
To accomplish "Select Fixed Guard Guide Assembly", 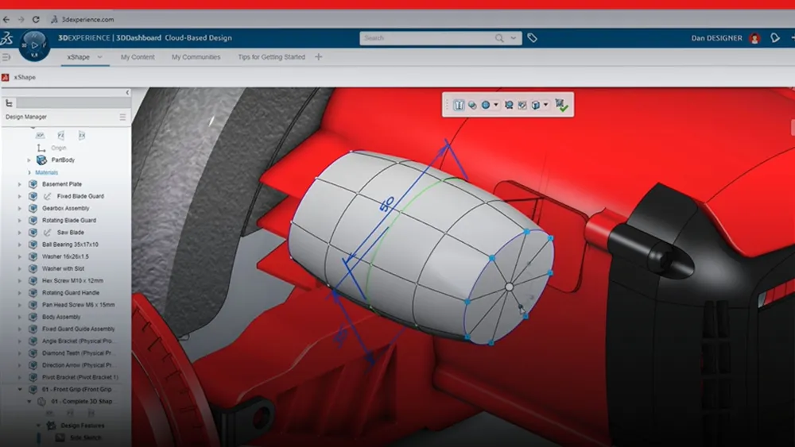I will pyautogui.click(x=79, y=329).
